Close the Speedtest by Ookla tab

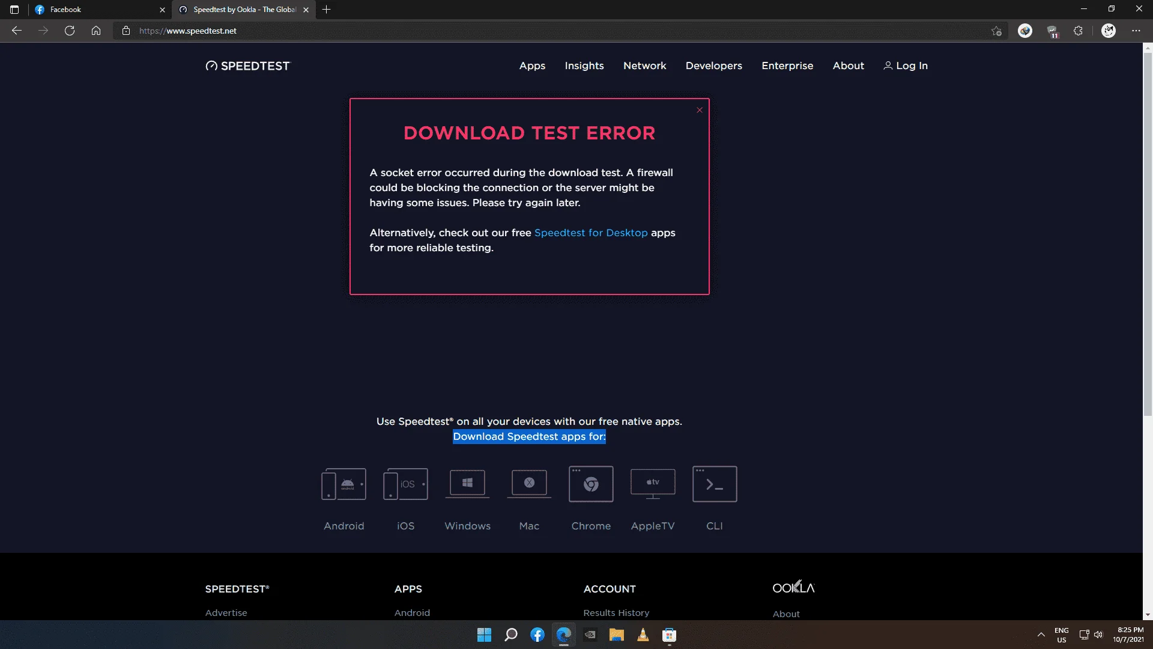306,10
